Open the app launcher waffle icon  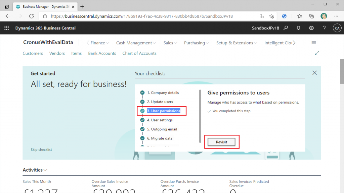[7, 28]
